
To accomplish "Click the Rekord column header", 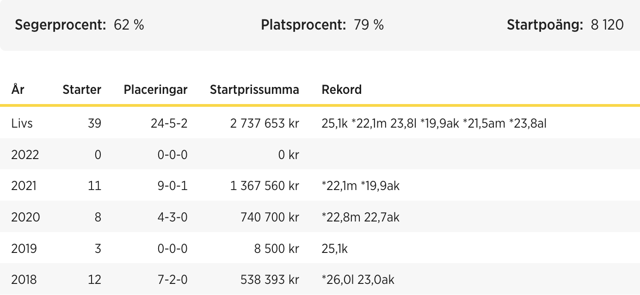I will [x=342, y=90].
